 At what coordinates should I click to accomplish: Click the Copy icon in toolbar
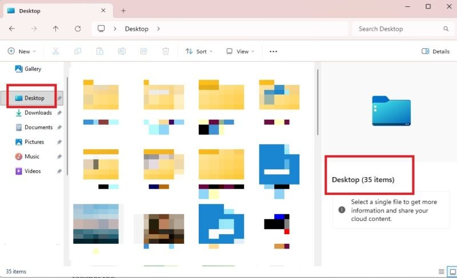coord(78,51)
